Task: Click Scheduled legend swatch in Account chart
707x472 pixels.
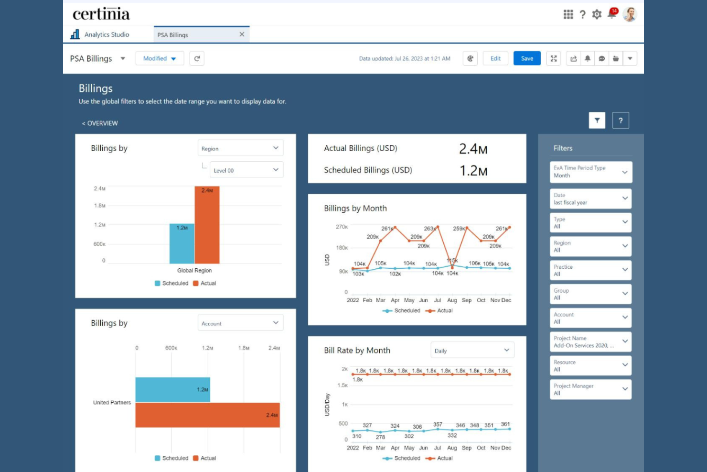Action: click(158, 458)
